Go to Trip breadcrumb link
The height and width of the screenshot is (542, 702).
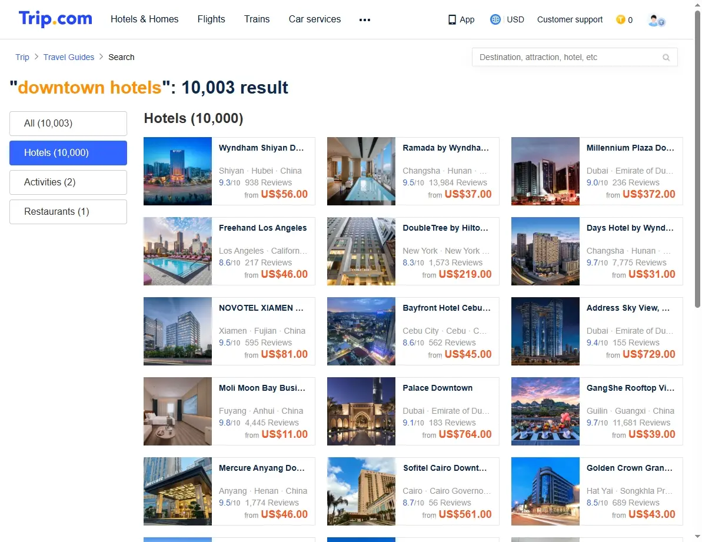[x=22, y=57]
